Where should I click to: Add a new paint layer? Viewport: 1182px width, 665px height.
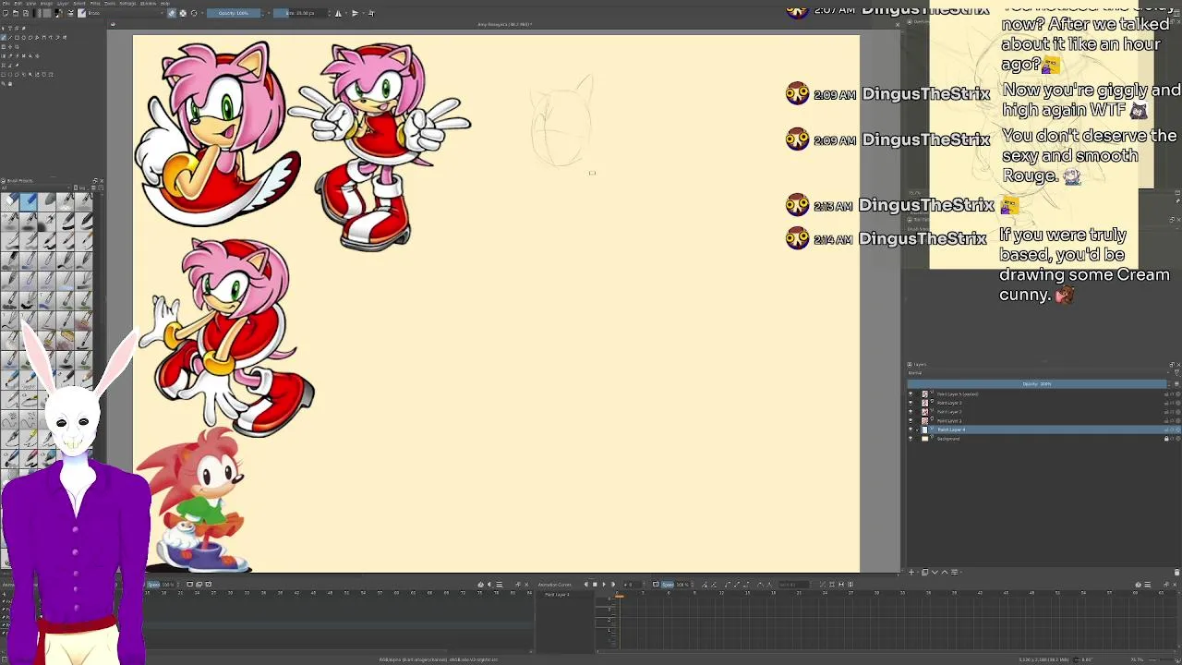911,572
